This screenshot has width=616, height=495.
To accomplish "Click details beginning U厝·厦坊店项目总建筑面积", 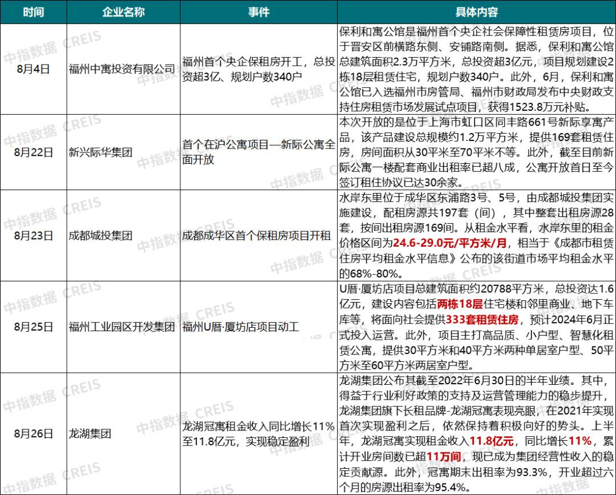I will click(476, 327).
